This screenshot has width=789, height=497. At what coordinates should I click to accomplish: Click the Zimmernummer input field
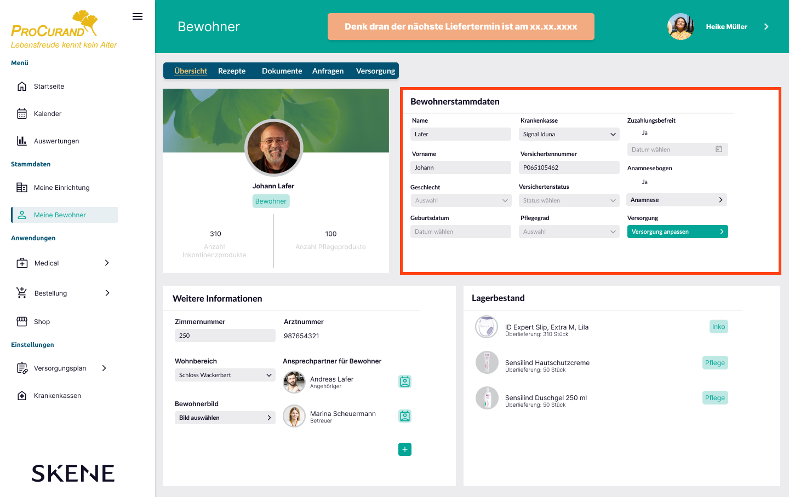tap(225, 336)
